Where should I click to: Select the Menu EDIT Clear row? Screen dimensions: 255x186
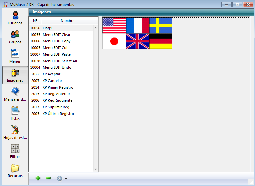(x=61, y=35)
